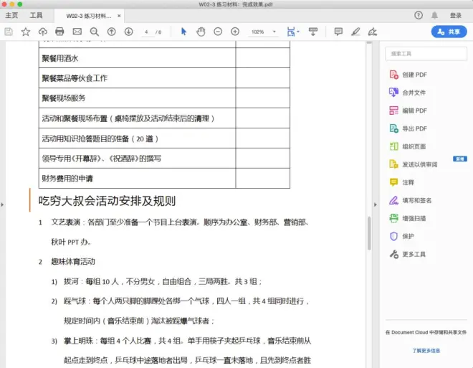Bookmark file with the star icon
473x368 pixels.
tap(26, 32)
